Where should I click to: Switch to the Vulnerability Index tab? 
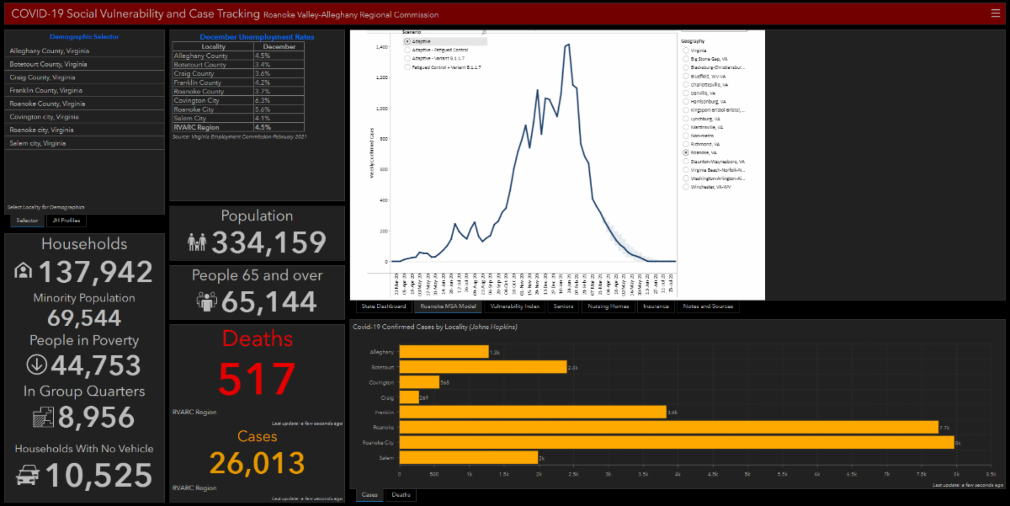coord(513,306)
